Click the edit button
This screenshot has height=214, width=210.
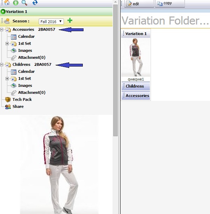(139, 4)
